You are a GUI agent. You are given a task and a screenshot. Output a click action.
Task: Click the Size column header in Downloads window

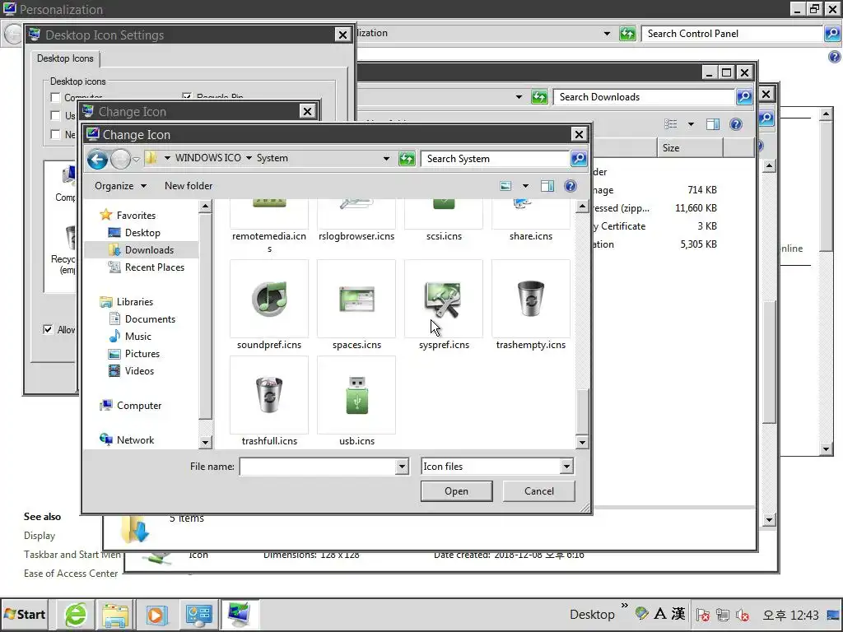pos(690,148)
